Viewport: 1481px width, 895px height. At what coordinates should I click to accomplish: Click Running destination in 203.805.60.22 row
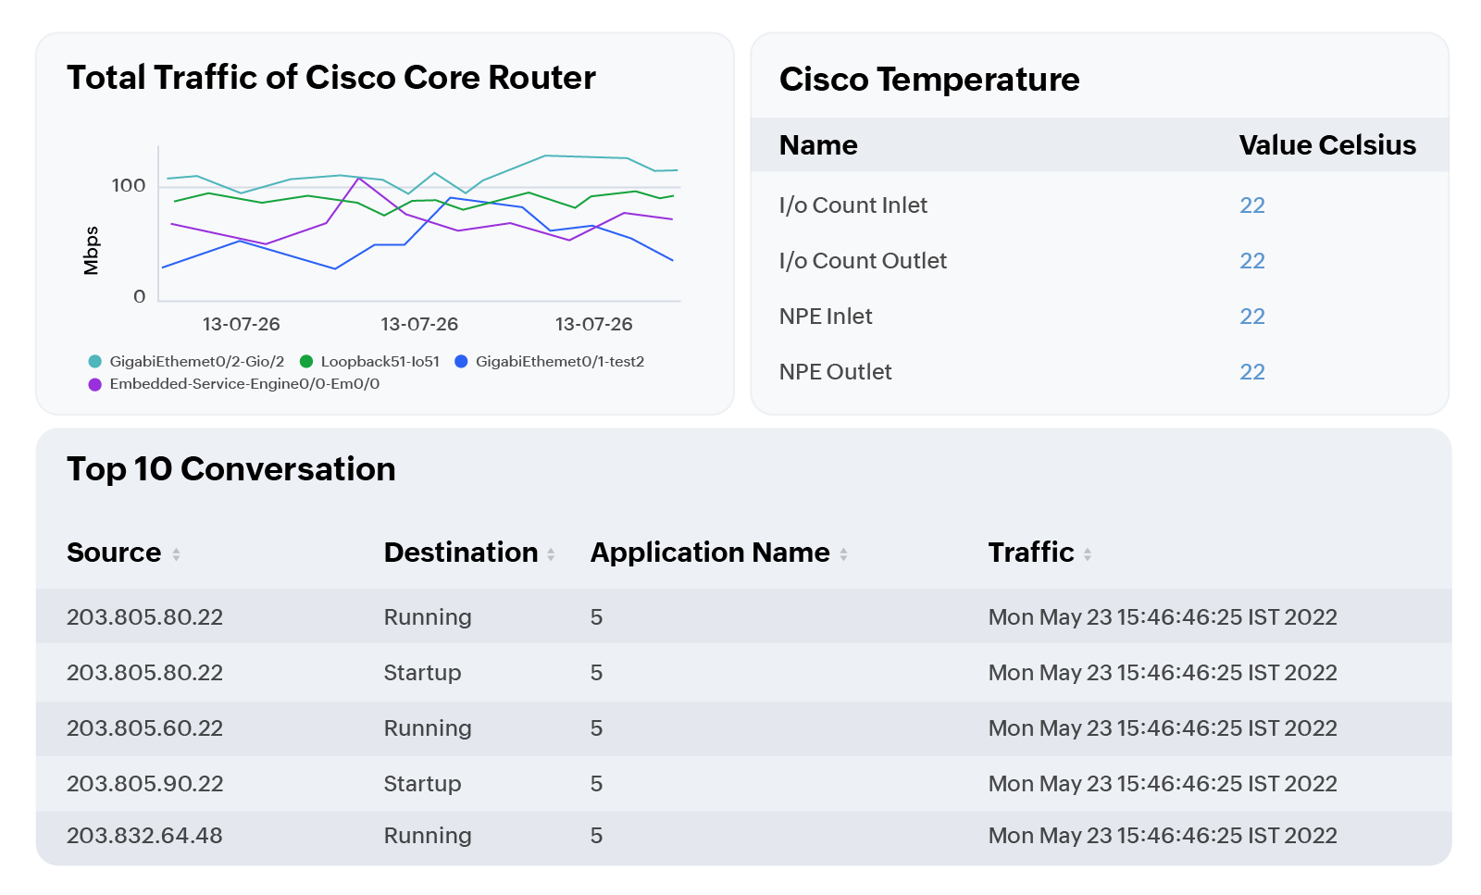(428, 728)
